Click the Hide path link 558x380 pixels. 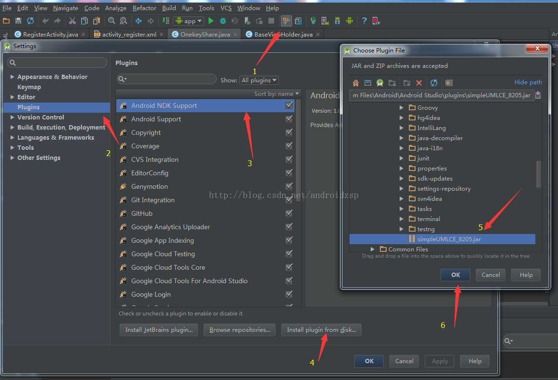click(x=528, y=82)
